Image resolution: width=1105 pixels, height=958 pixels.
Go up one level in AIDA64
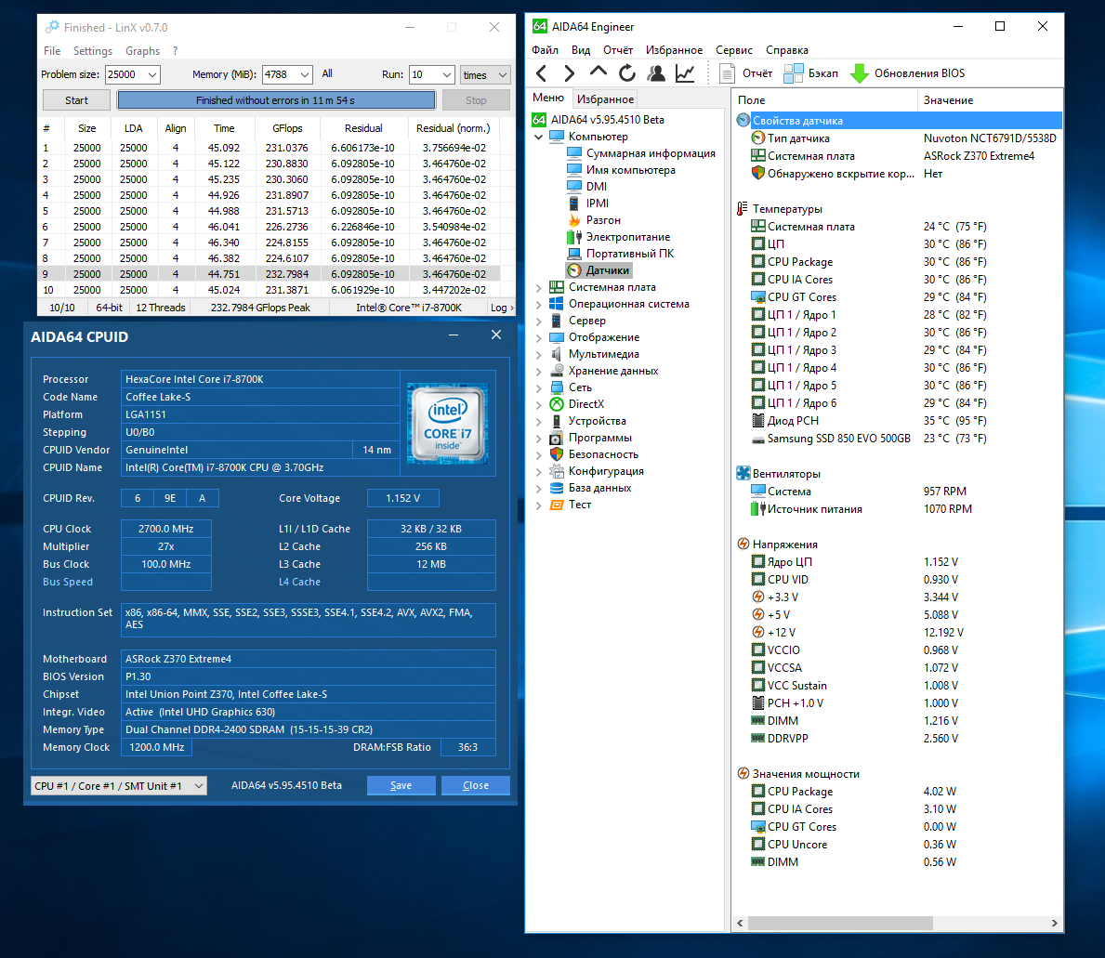pyautogui.click(x=599, y=72)
